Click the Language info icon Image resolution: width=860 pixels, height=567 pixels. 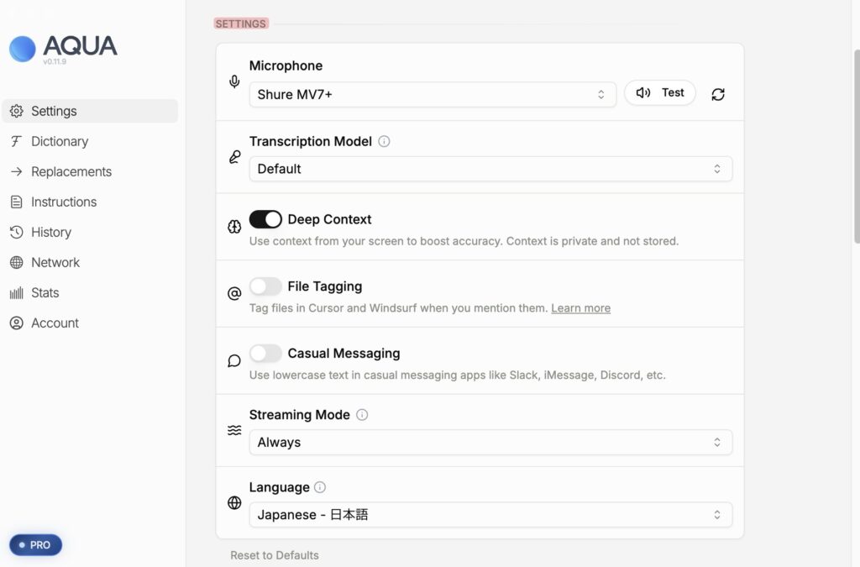coord(320,487)
